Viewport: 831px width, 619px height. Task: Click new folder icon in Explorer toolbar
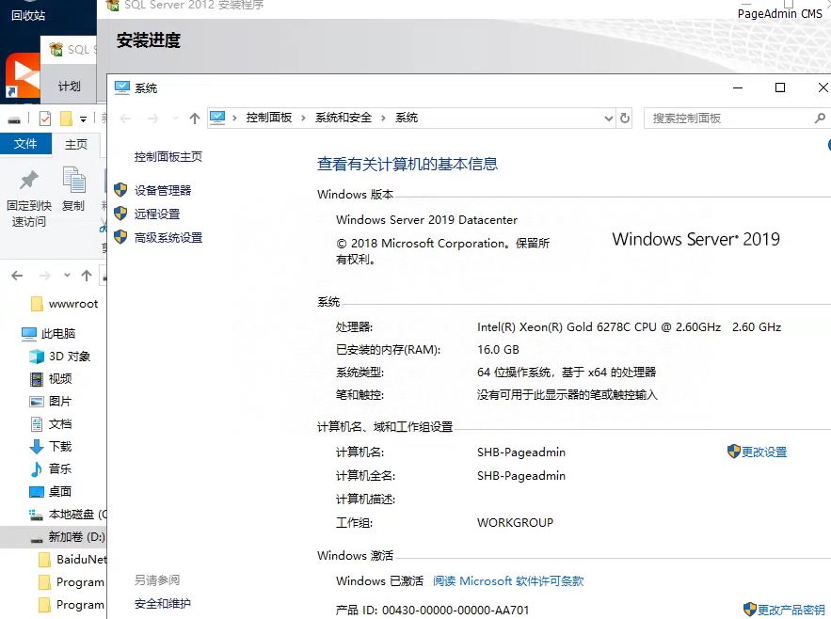tap(66, 119)
